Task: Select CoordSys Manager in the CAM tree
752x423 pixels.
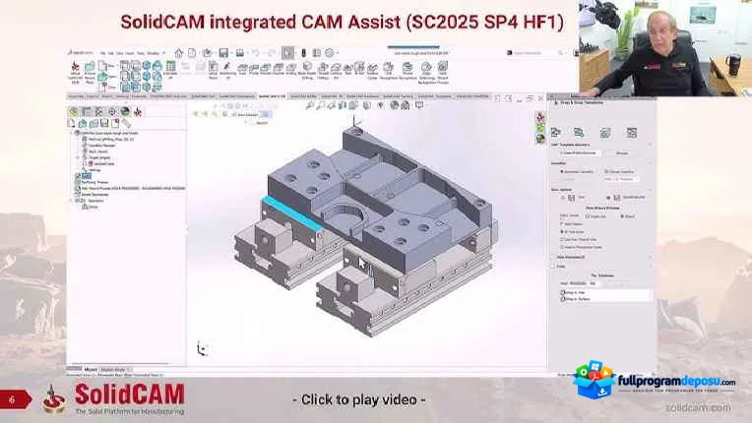Action: 101,146
